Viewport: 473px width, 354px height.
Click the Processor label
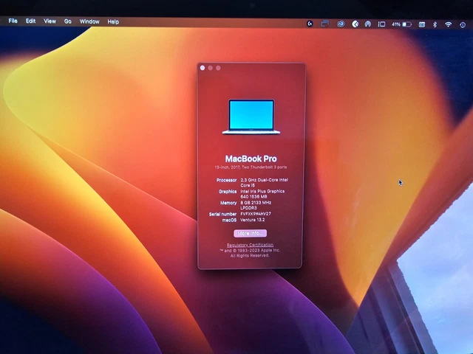[x=227, y=180]
